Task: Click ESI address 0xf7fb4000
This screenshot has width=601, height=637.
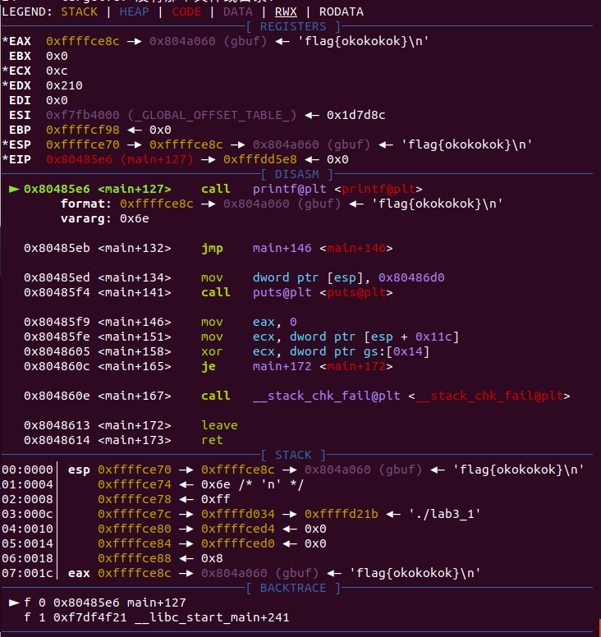Action: [83, 115]
